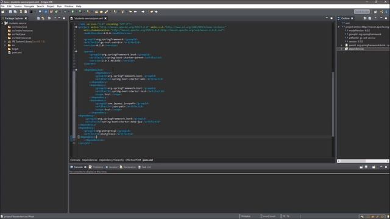Viewport: 390px width, 219px height.
Task: Click the Open Type toolbar icon
Action: [x=96, y=12]
